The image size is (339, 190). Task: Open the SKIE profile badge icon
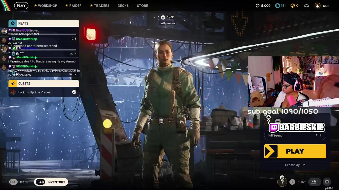pyautogui.click(x=318, y=6)
